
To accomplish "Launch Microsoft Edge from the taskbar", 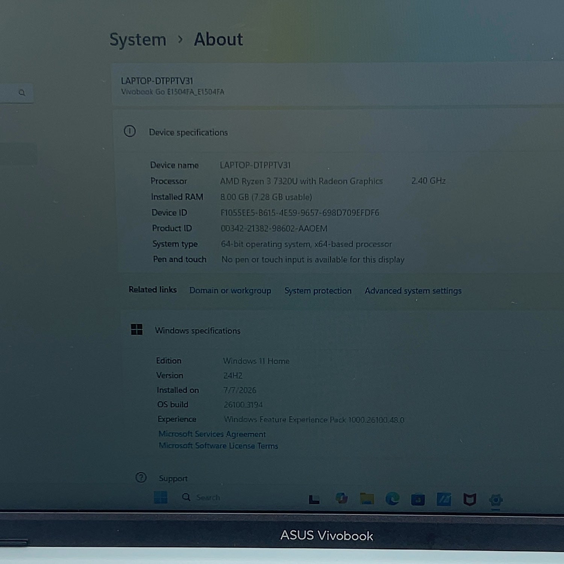I will click(x=392, y=499).
